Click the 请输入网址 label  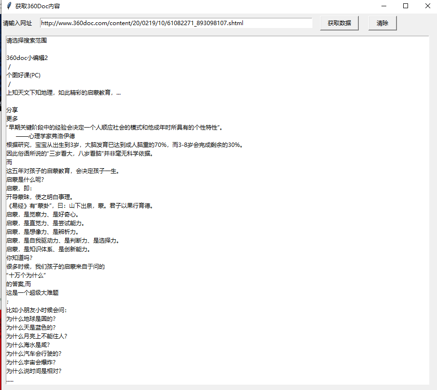16,23
